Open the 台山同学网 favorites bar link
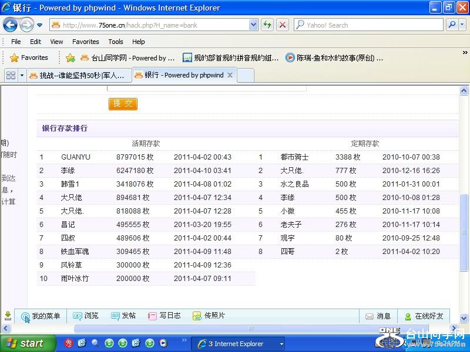Image resolution: width=470 pixels, height=352 pixels. point(127,57)
